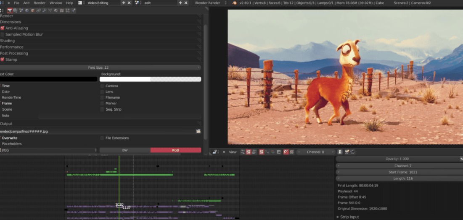Click OpenGL render image camera icon

[347, 152]
